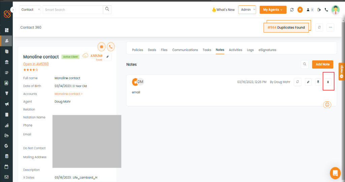Image resolution: width=345 pixels, height=182 pixels.
Task: Pin the note by Doug Mohr
Action: pos(318,82)
